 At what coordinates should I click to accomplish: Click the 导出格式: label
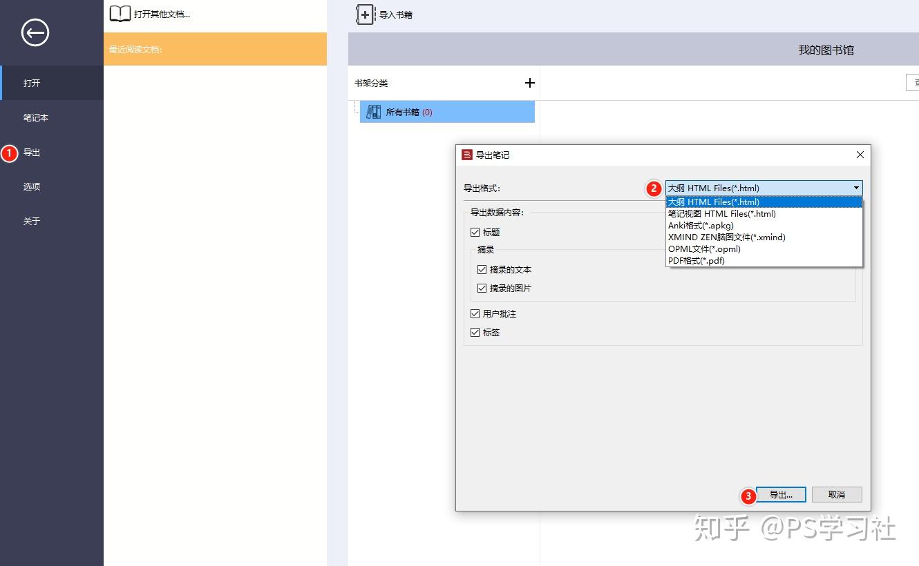point(482,188)
